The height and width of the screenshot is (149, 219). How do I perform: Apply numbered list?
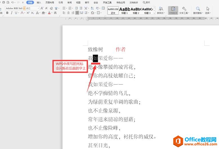[70, 8]
